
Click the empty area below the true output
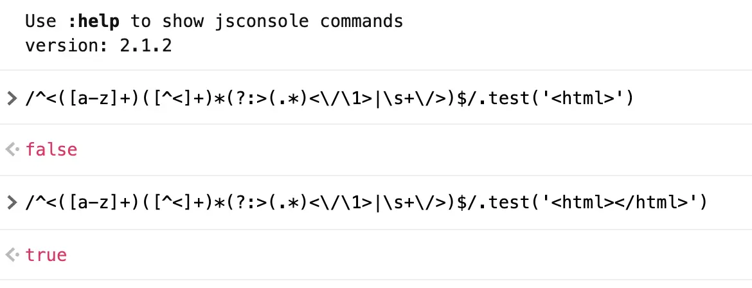pyautogui.click(x=376, y=284)
